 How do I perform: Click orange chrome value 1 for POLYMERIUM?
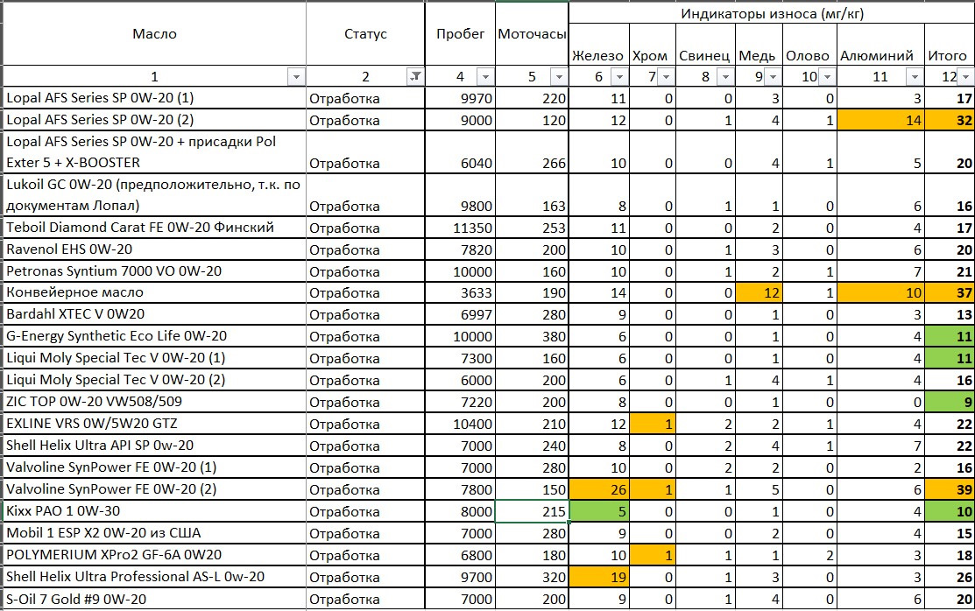[x=653, y=554]
